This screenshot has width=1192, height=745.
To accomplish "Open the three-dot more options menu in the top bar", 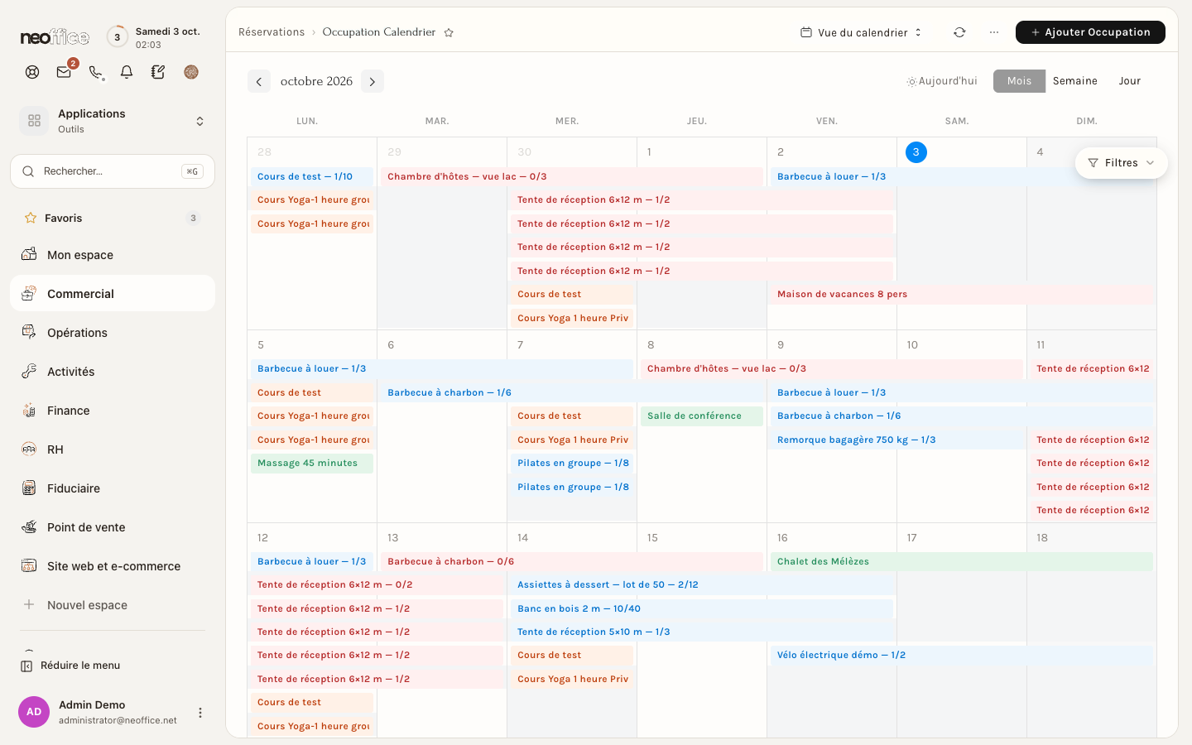I will pyautogui.click(x=994, y=32).
